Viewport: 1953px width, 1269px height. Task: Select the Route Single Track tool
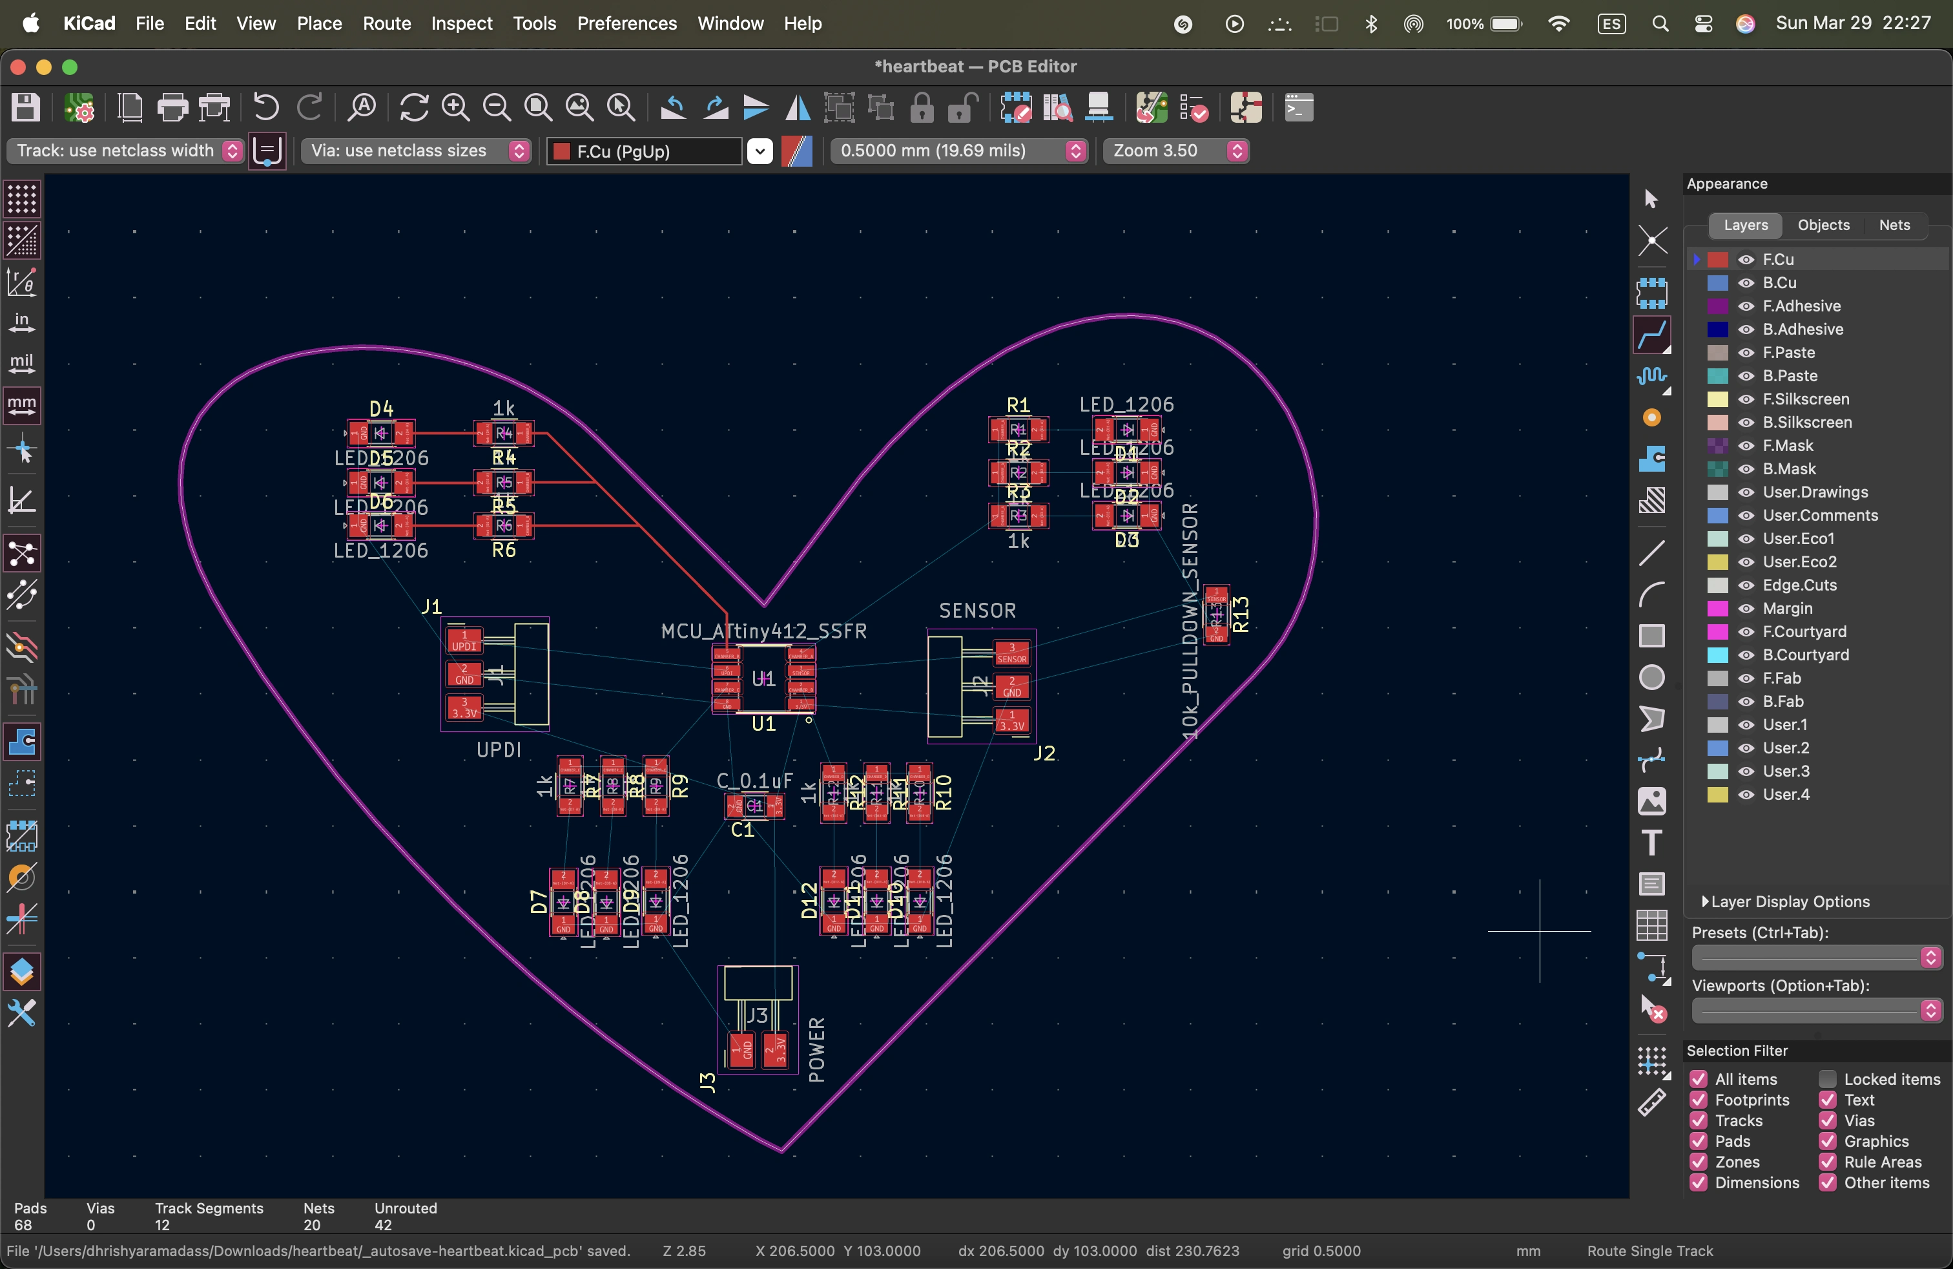click(1652, 334)
